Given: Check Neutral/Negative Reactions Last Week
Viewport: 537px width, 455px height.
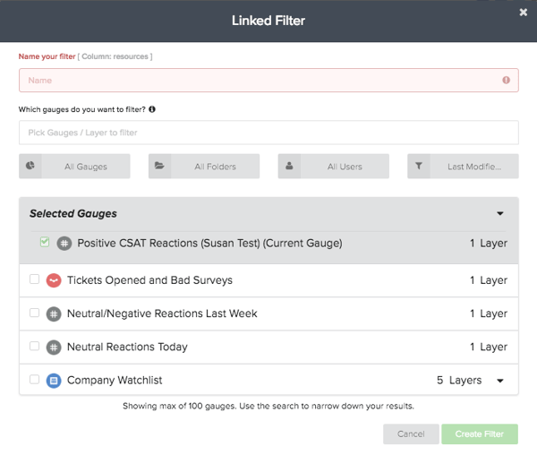Looking at the screenshot, I should [34, 313].
